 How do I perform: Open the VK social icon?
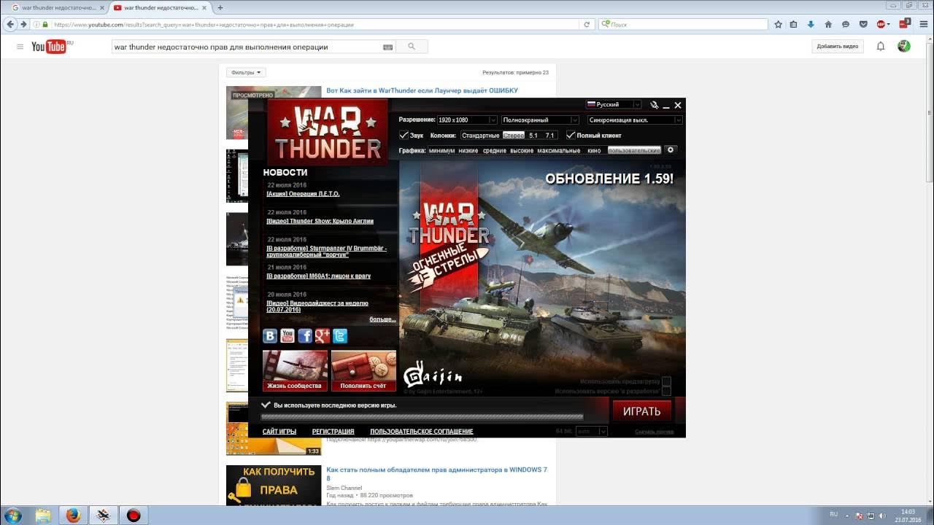click(x=270, y=336)
